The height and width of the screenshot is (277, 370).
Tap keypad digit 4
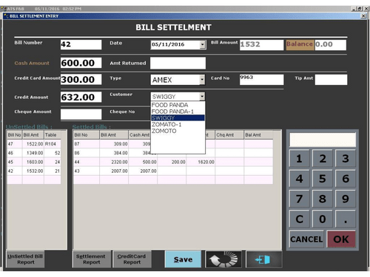[299, 179]
